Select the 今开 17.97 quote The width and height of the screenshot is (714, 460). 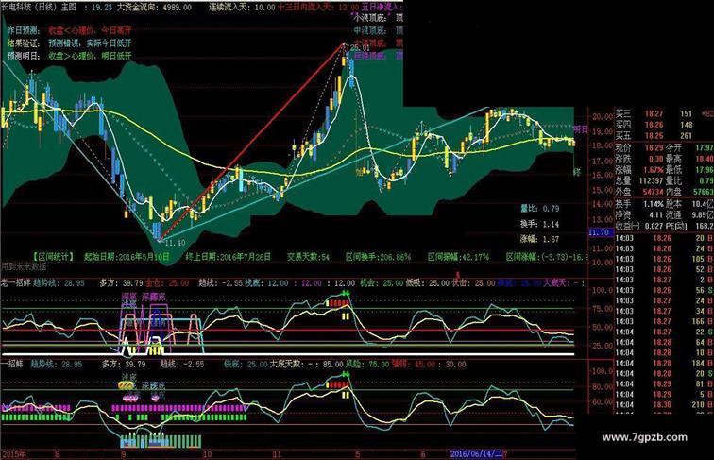pos(690,147)
